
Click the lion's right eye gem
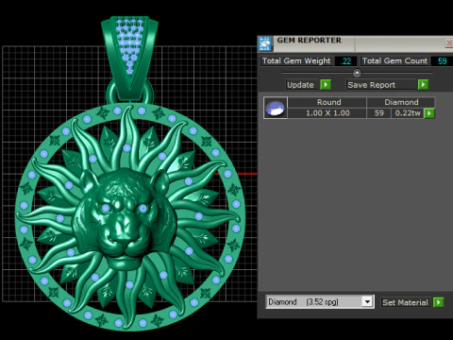[x=143, y=208]
